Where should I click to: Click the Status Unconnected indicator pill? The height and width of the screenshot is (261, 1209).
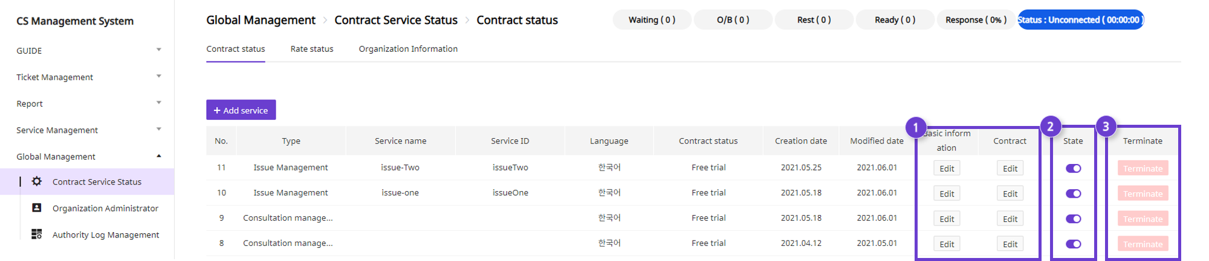(1081, 20)
